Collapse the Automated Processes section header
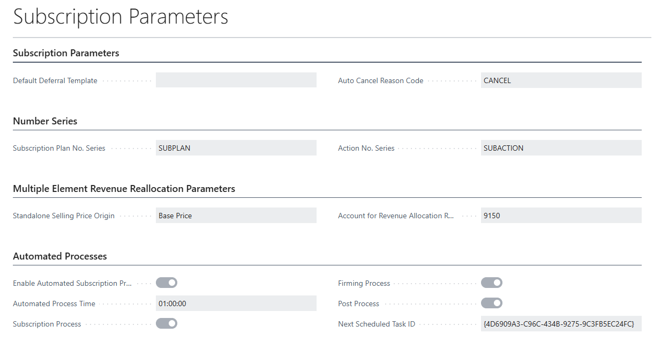661x348 pixels. pos(60,256)
